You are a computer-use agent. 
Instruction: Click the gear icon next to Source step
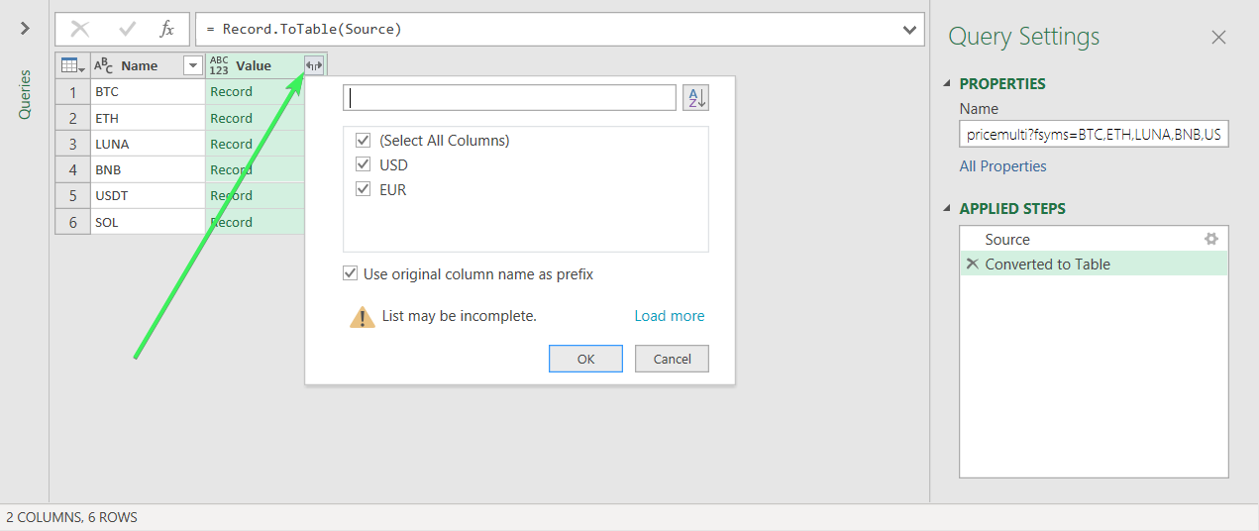pyautogui.click(x=1210, y=239)
